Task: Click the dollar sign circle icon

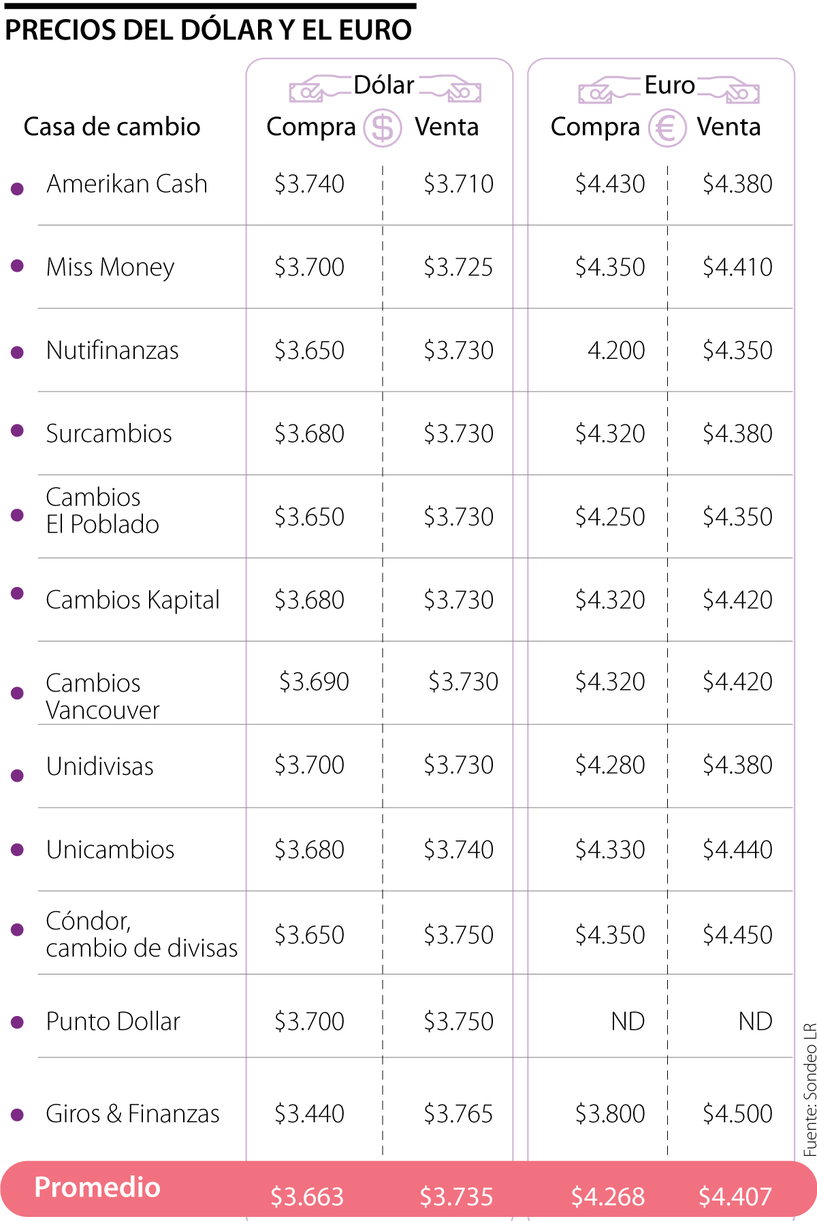Action: coord(383,128)
